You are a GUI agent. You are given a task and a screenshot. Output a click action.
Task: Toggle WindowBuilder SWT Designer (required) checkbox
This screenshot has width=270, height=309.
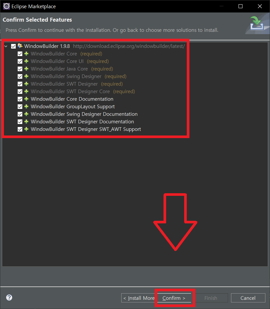pyautogui.click(x=20, y=84)
